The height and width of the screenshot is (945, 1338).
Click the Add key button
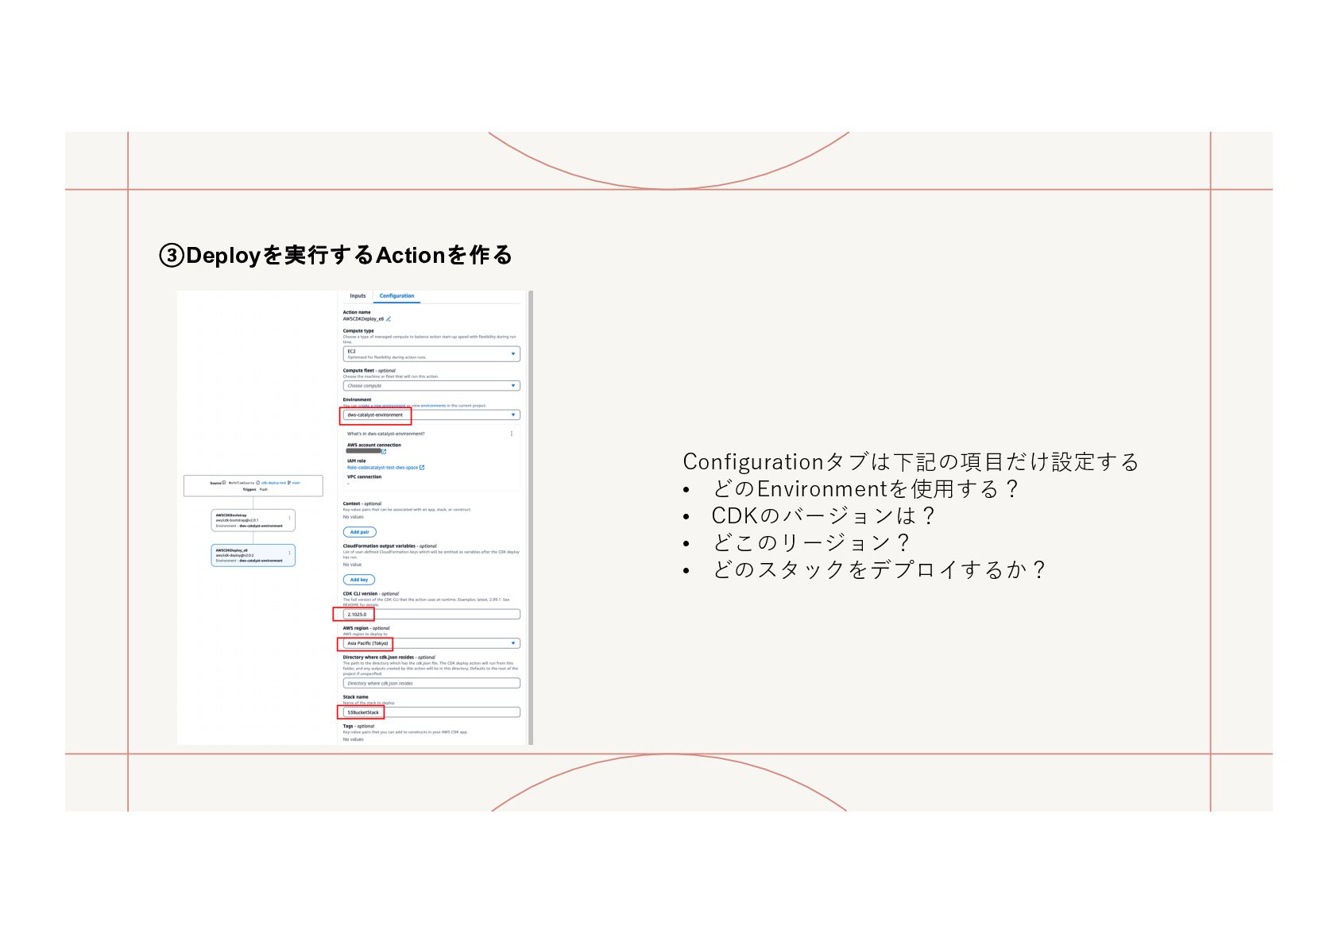359,580
